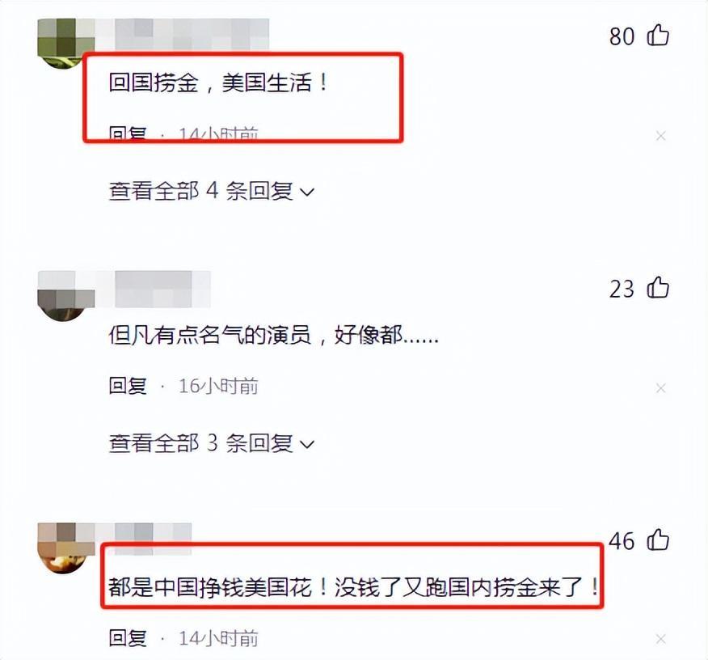
Task: Click chevron beside 4 条回复
Action: (307, 192)
